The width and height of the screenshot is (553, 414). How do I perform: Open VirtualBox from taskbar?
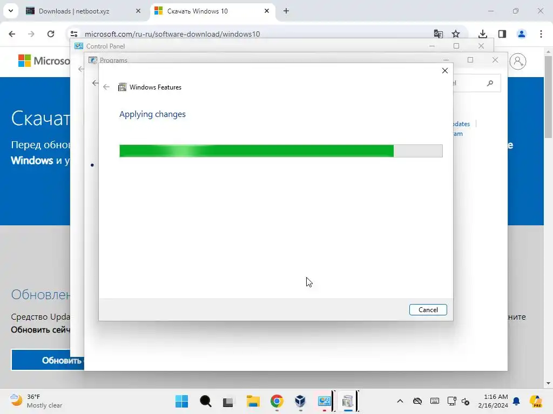[x=300, y=401]
